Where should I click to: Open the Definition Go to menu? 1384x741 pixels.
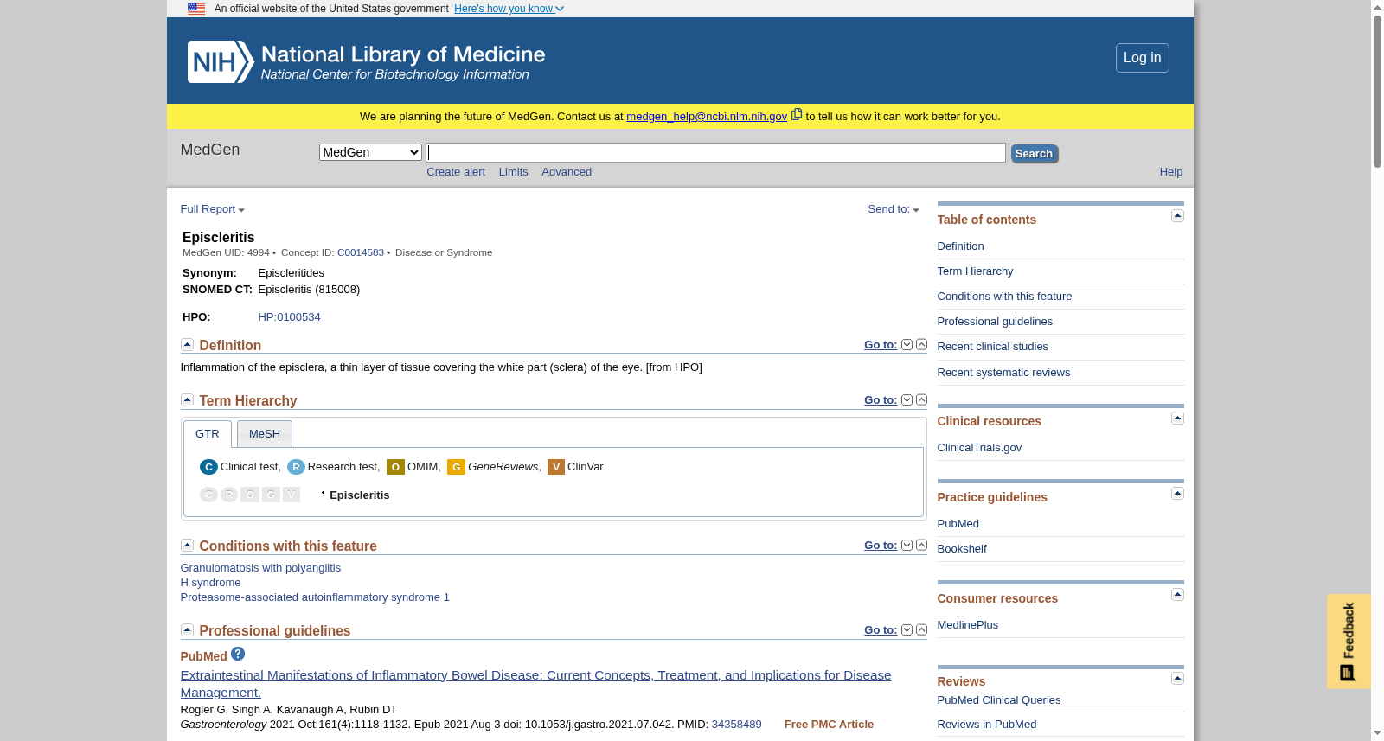pyautogui.click(x=881, y=344)
